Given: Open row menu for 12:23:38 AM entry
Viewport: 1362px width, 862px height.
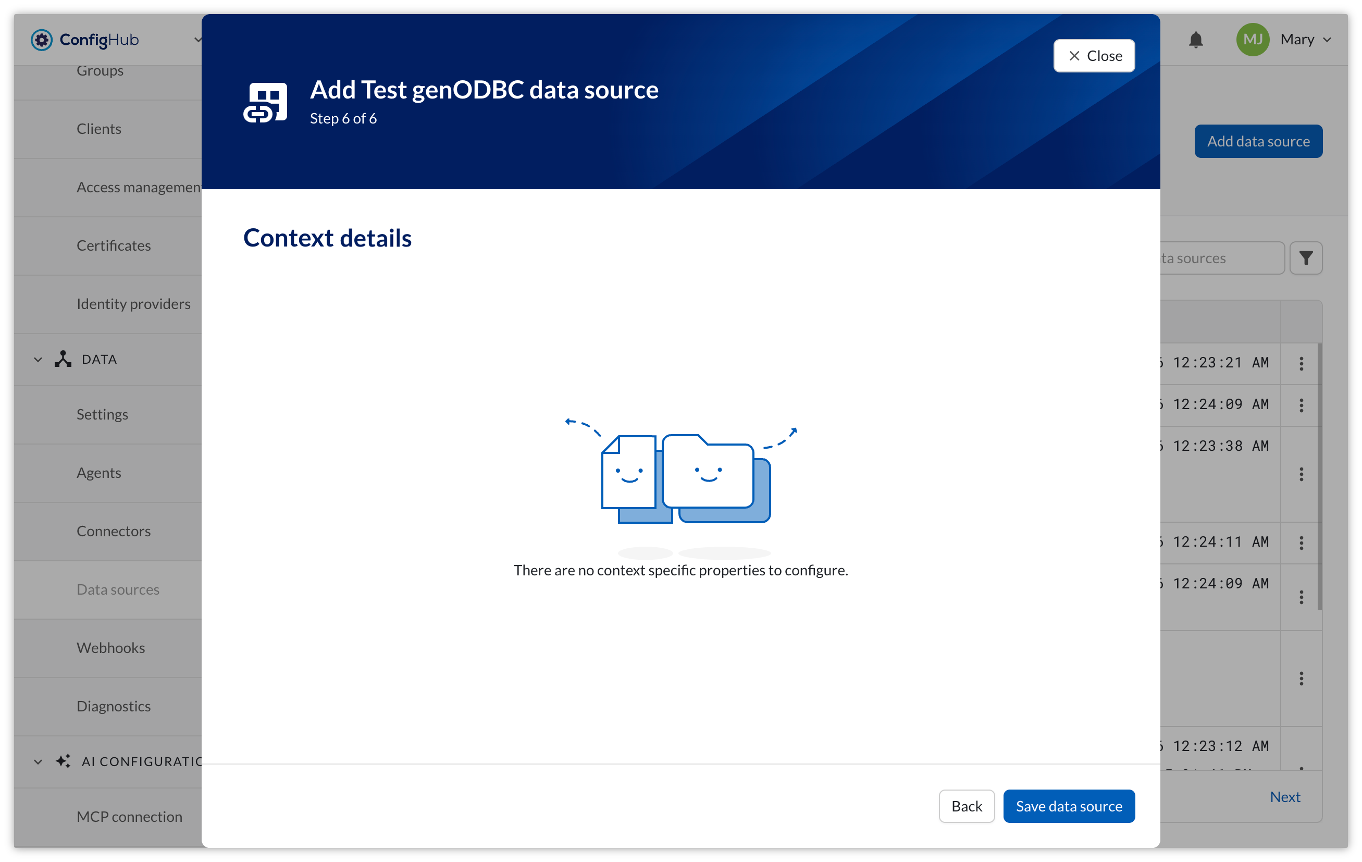Looking at the screenshot, I should (x=1301, y=474).
